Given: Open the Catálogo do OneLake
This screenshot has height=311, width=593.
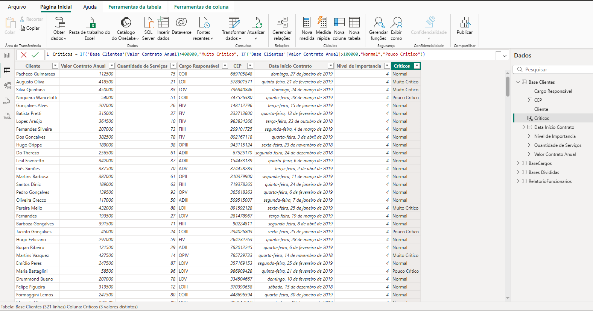Looking at the screenshot, I should (126, 29).
